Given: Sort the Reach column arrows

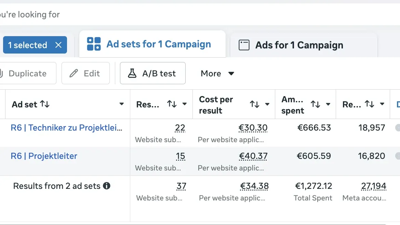Looking at the screenshot, I should (x=369, y=104).
